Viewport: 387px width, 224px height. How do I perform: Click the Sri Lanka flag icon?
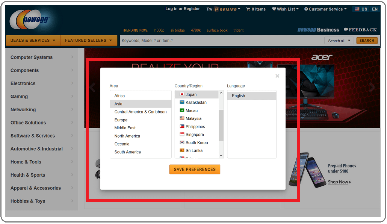click(x=182, y=150)
